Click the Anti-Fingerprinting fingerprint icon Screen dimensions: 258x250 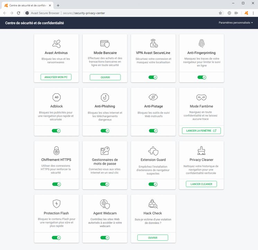pos(202,43)
